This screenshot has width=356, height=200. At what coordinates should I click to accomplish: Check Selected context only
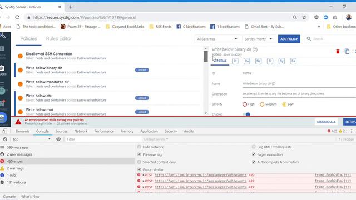pyautogui.click(x=139, y=162)
